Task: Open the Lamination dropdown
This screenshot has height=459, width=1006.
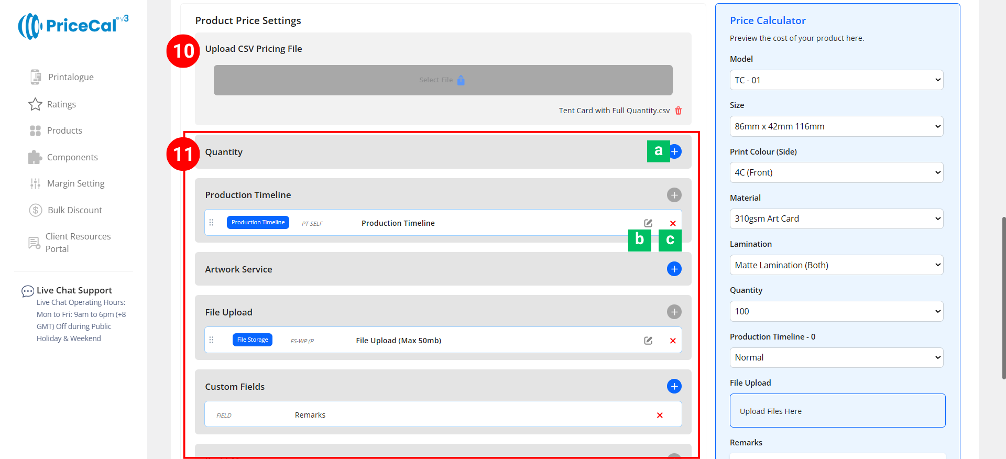Action: 836,265
